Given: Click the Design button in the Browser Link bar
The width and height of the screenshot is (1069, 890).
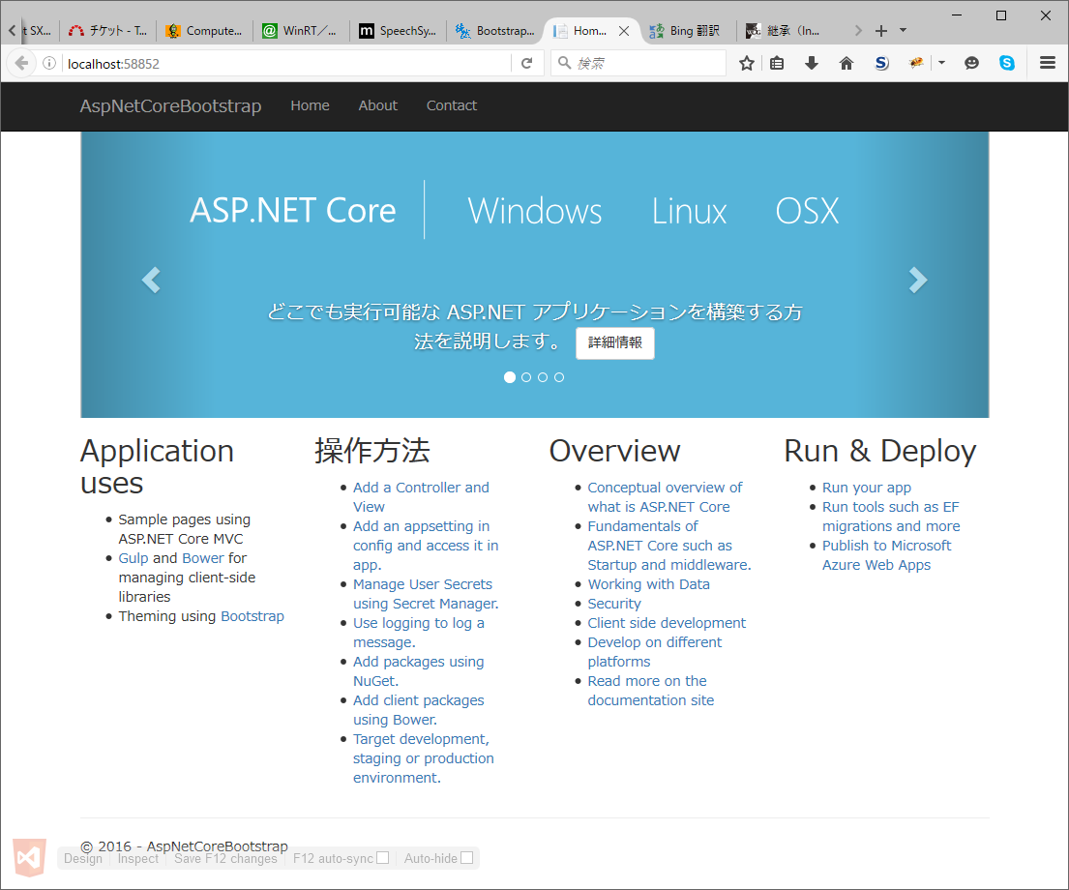Looking at the screenshot, I should (x=83, y=858).
